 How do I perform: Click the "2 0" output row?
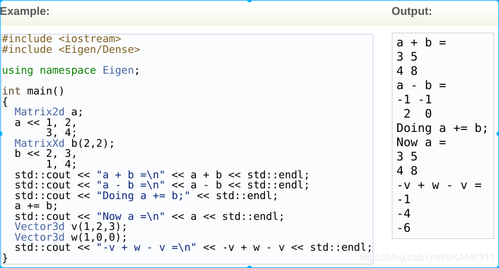pos(417,113)
